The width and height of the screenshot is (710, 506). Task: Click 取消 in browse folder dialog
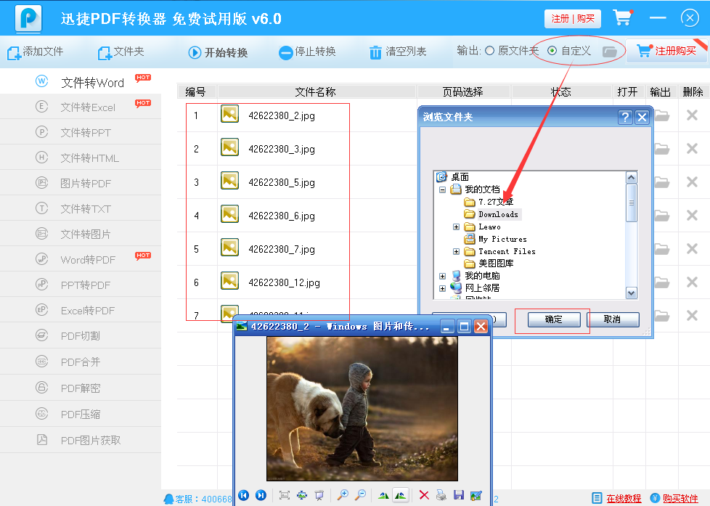613,319
